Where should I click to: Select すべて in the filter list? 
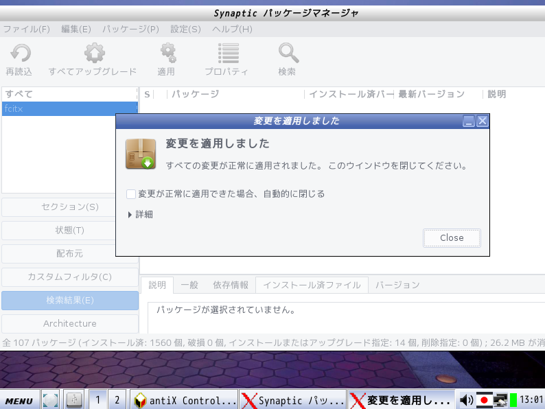click(x=69, y=94)
